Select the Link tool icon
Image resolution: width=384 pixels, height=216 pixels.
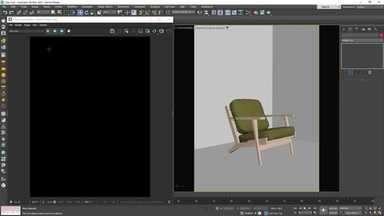pyautogui.click(x=19, y=13)
